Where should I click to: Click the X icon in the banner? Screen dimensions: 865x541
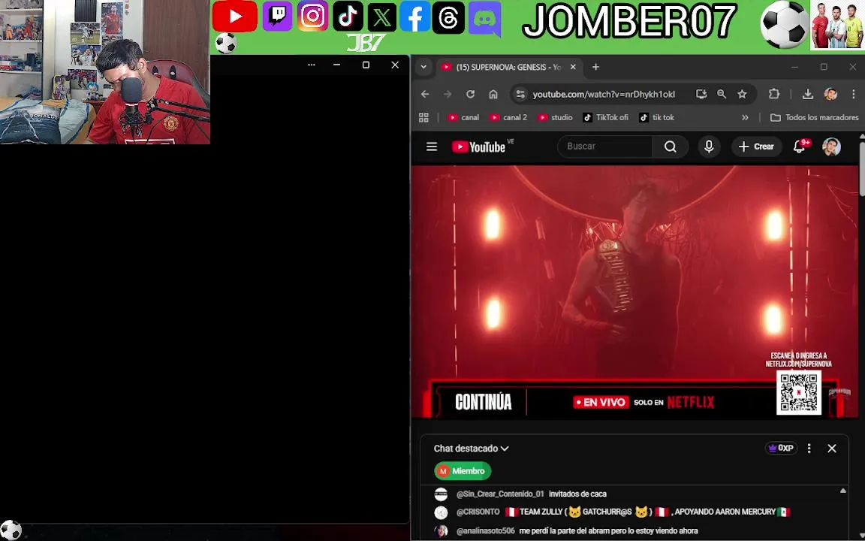[381, 17]
